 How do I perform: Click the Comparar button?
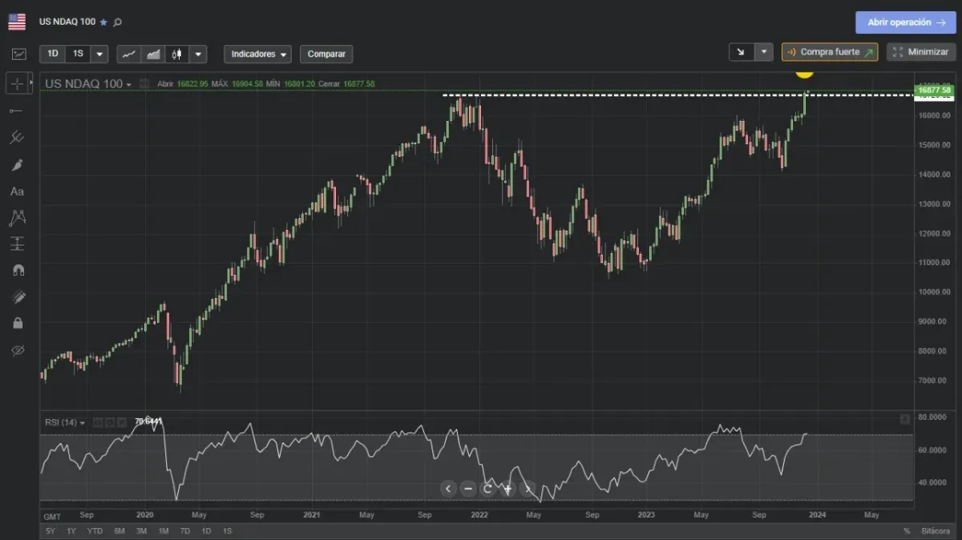pos(326,54)
